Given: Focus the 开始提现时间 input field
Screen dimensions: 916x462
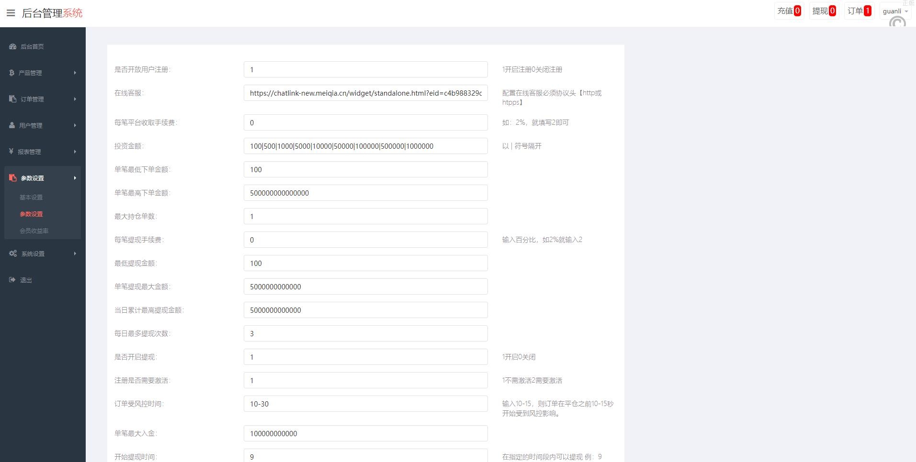Looking at the screenshot, I should (x=365, y=456).
